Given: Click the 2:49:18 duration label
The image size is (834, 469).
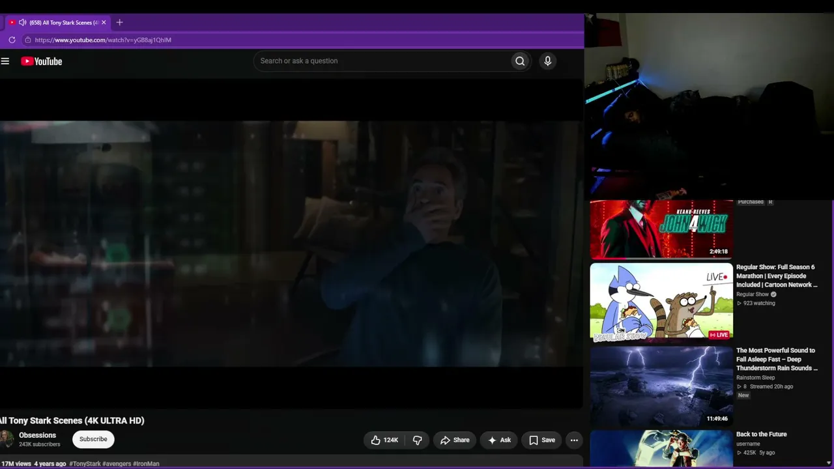Looking at the screenshot, I should coord(719,251).
